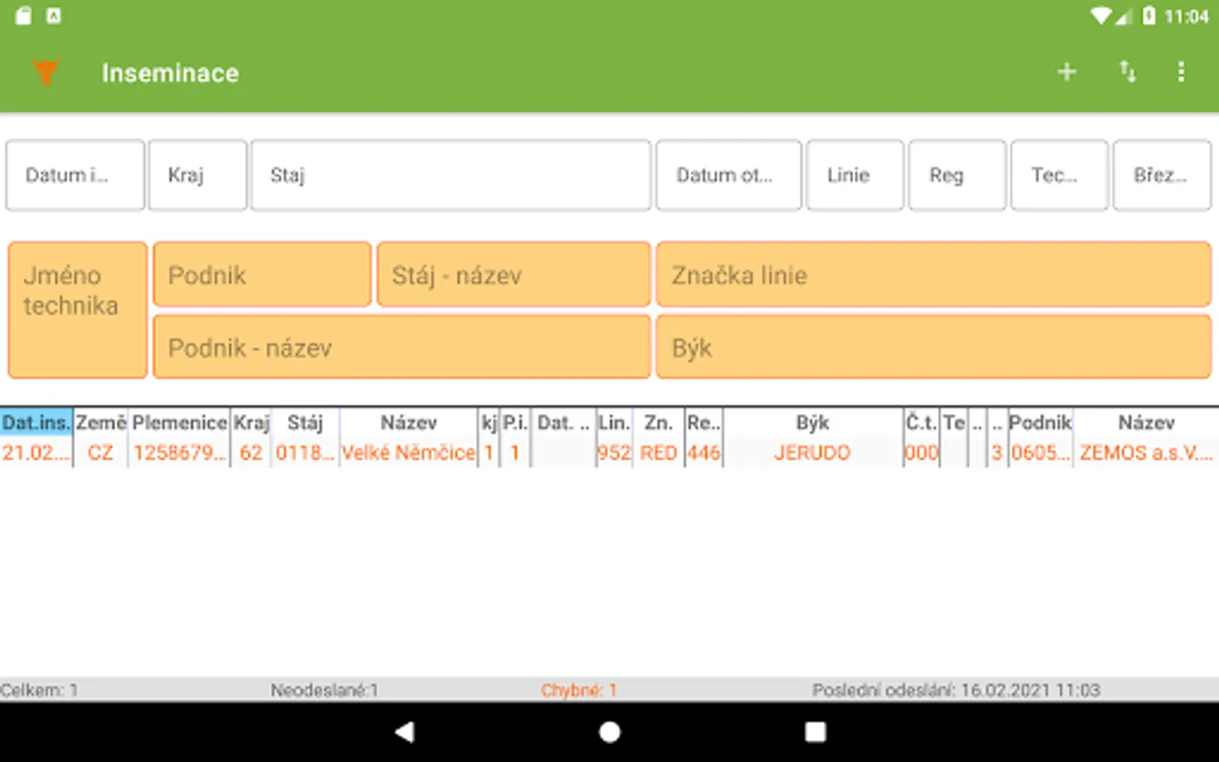Select the 952 line cell
This screenshot has height=762, width=1219.
coord(614,453)
